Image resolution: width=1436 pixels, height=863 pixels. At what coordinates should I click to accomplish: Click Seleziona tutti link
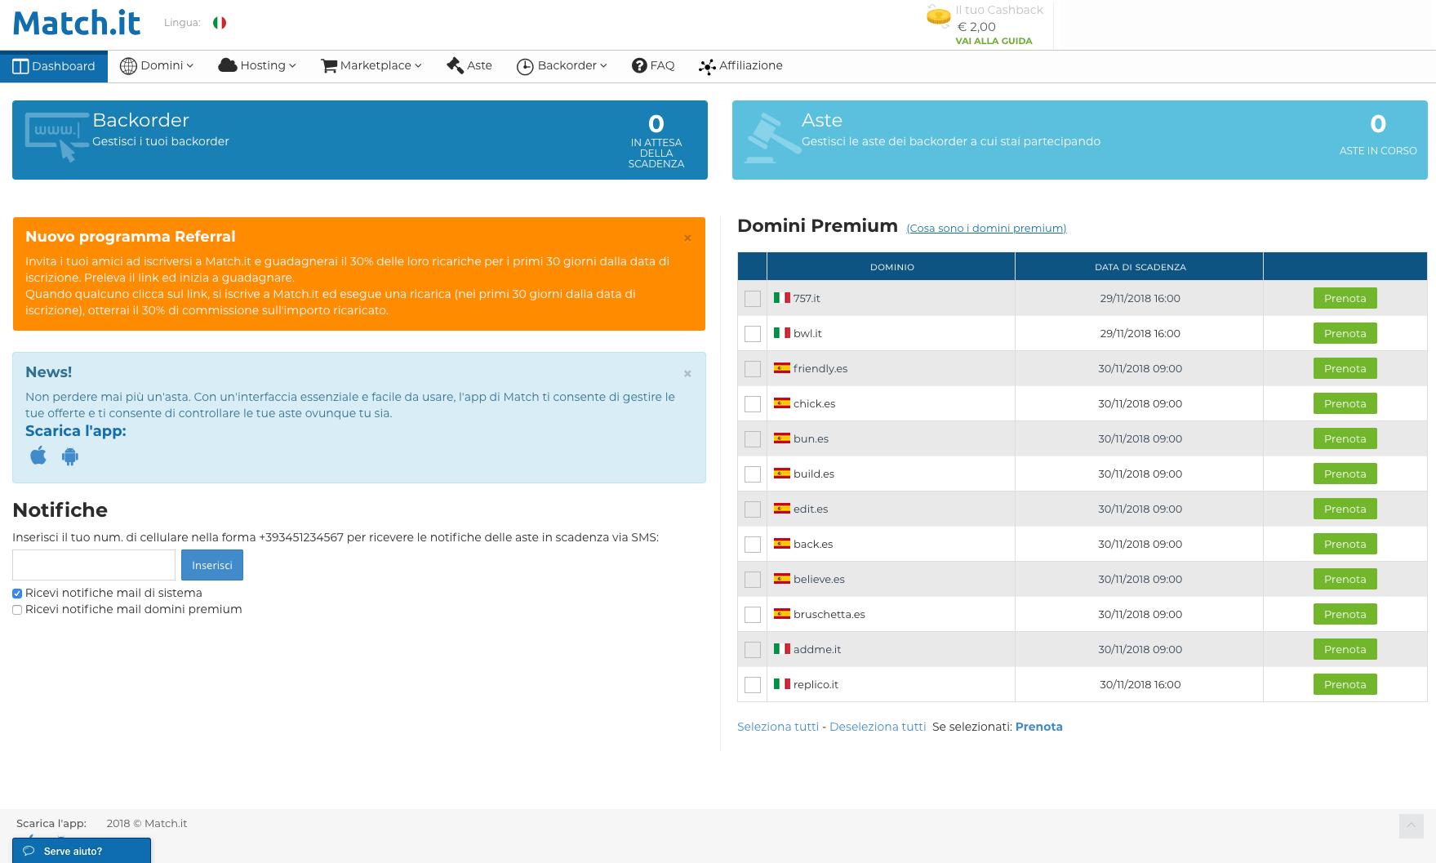[x=778, y=727]
